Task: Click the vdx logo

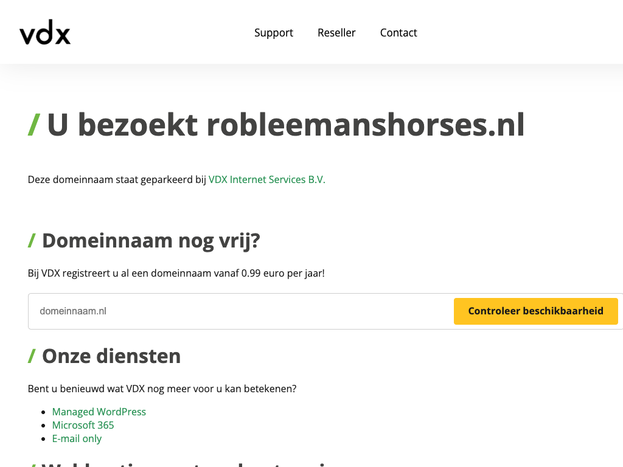Action: click(45, 33)
